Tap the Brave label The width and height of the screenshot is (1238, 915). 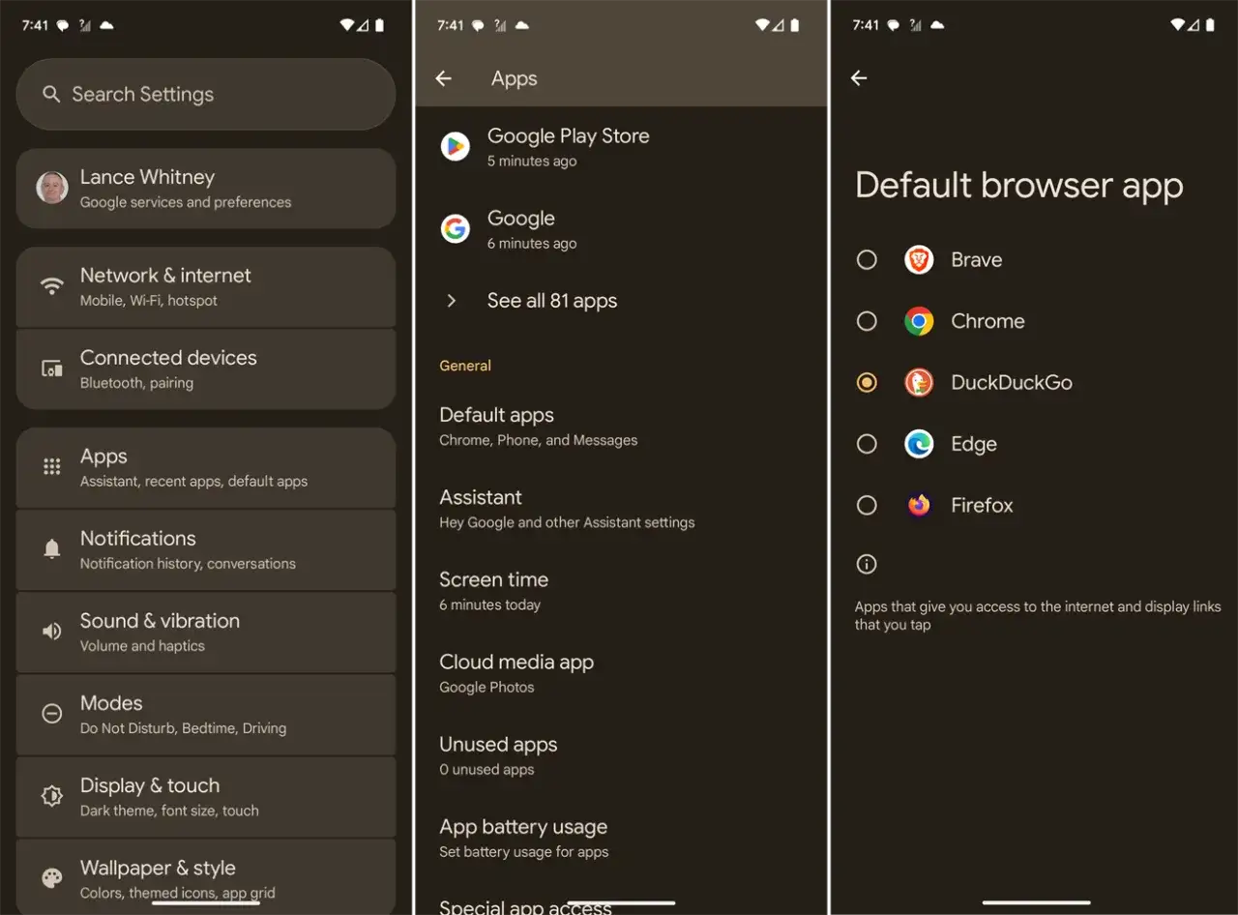pos(977,260)
